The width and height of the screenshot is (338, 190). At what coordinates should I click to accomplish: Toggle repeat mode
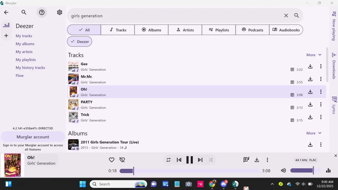(x=168, y=160)
